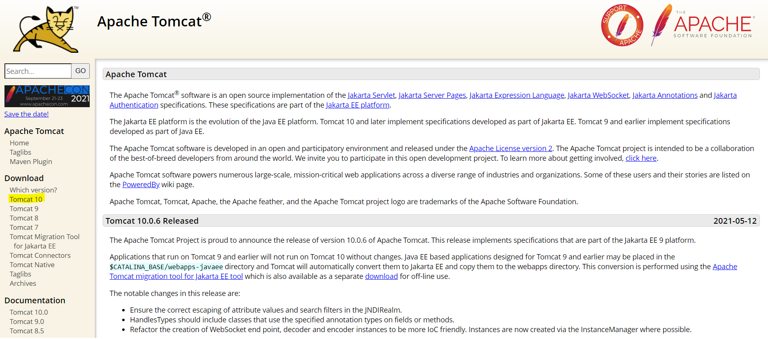Screen dimensions: 768x339
Task: Follow the download link for off-line use
Action: [x=382, y=276]
